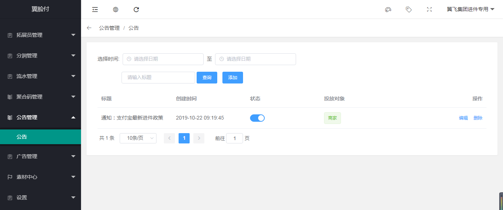
Task: Open the theme palette icon
Action: tap(388, 10)
